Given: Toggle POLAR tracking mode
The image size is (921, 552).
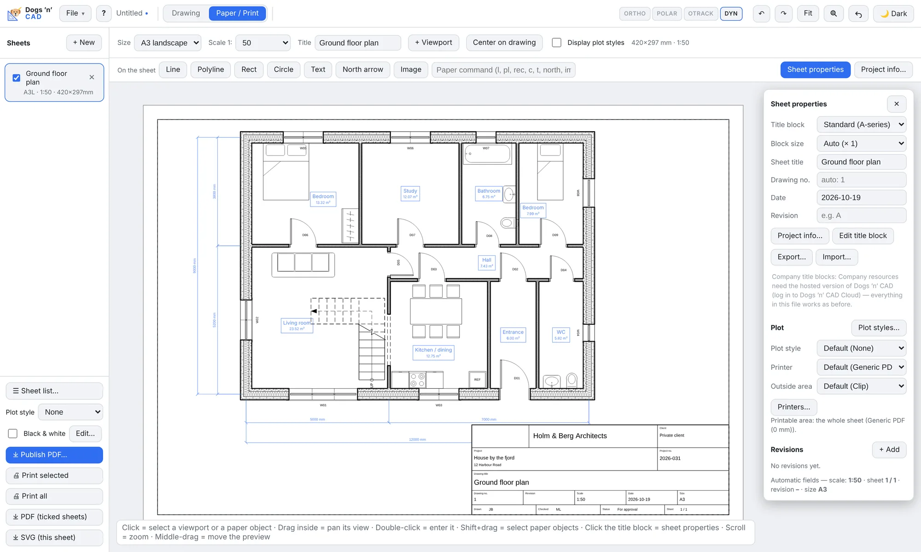Looking at the screenshot, I should 667,14.
